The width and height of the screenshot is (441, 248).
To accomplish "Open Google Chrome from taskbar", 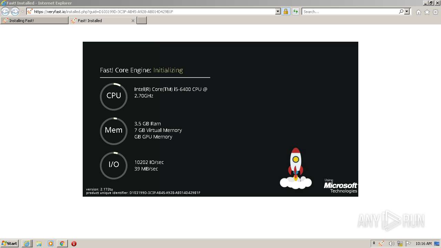I will click(62, 244).
